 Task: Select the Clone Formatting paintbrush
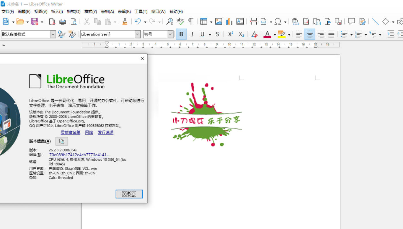(125, 22)
